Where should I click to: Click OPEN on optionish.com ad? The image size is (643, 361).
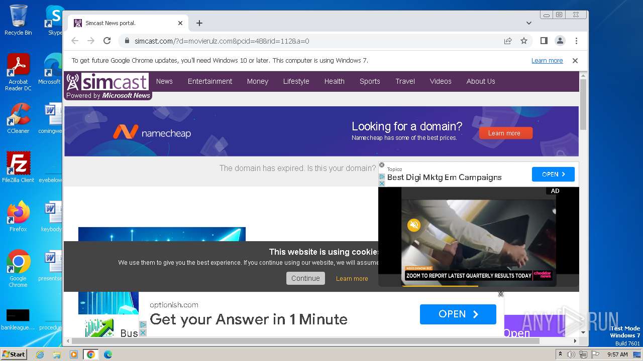pos(458,314)
